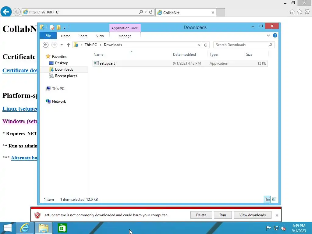Select Downloads in navigation pane
Image resolution: width=312 pixels, height=234 pixels.
click(x=64, y=69)
